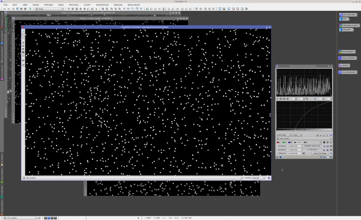
Task: Click the shadows clipping slider marker
Action: 295,130
